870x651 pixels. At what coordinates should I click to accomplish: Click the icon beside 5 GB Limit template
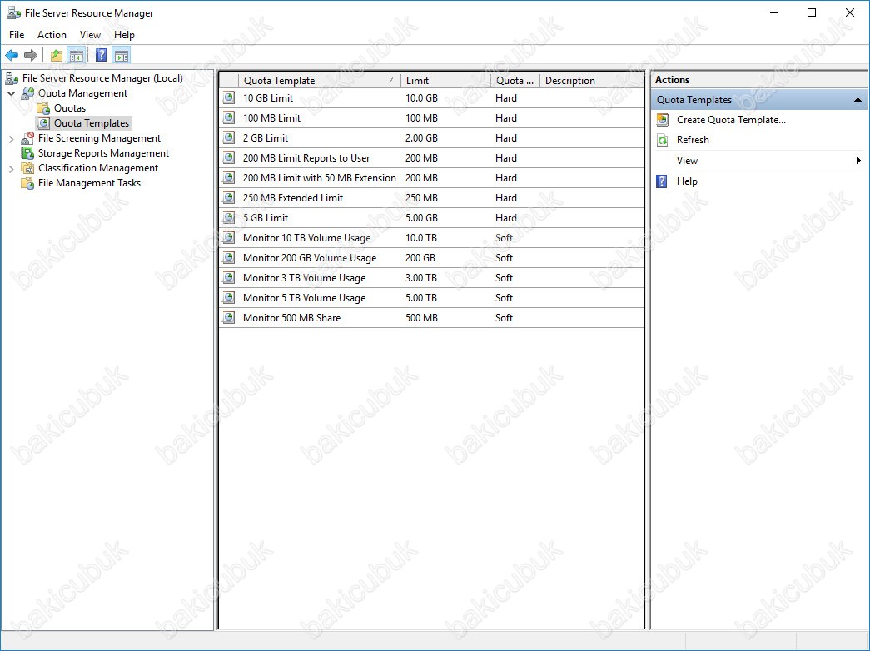coord(229,218)
